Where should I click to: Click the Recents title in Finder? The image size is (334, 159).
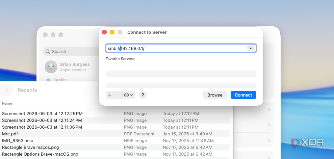[27, 90]
